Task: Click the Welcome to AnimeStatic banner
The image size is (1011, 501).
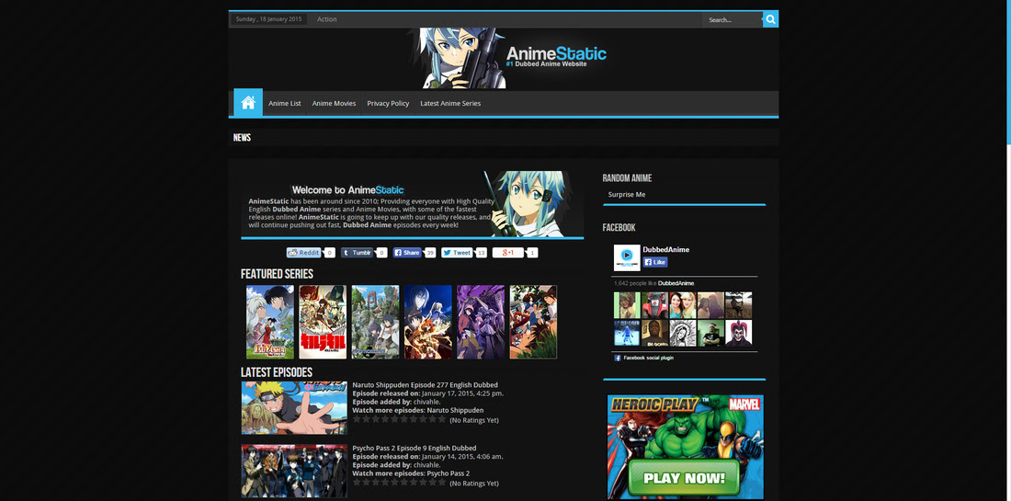Action: pyautogui.click(x=413, y=204)
